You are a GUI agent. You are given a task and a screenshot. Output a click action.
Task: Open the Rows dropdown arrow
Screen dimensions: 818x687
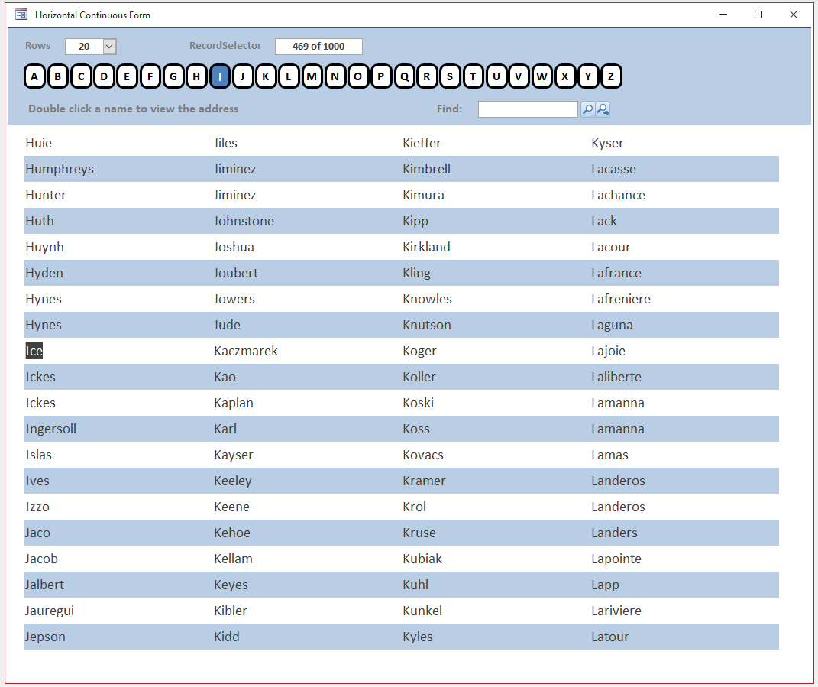109,47
